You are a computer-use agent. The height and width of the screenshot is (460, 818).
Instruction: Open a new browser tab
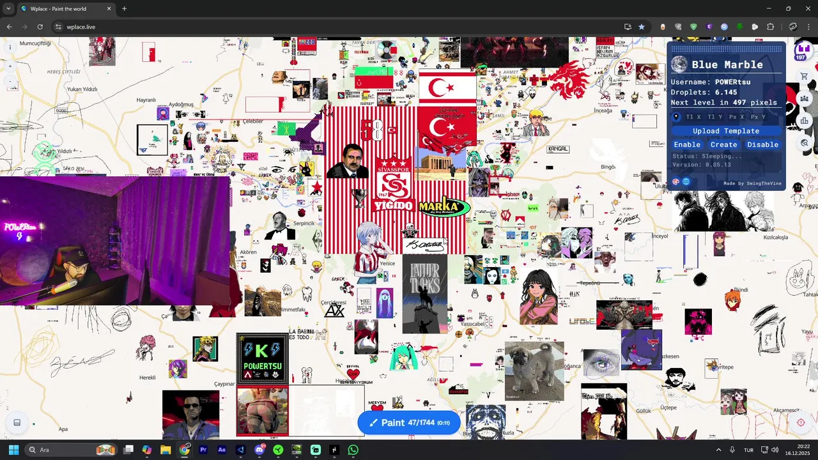click(x=124, y=9)
